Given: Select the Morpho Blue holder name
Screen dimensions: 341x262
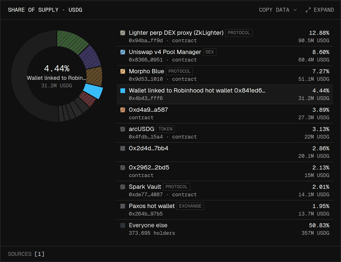Looking at the screenshot, I should tap(146, 71).
